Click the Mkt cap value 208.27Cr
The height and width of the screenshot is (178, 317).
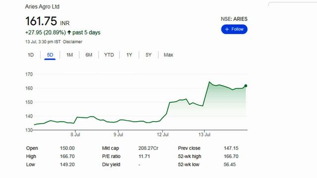point(149,148)
